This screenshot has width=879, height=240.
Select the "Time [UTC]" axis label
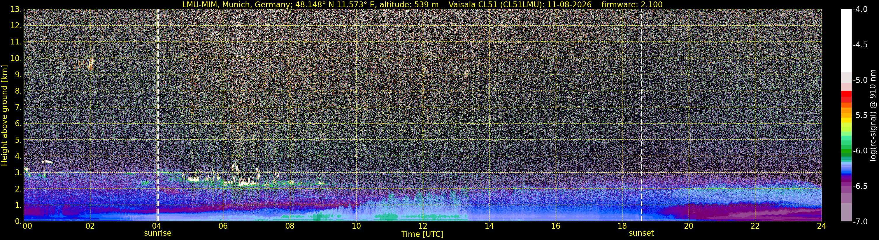point(422,234)
